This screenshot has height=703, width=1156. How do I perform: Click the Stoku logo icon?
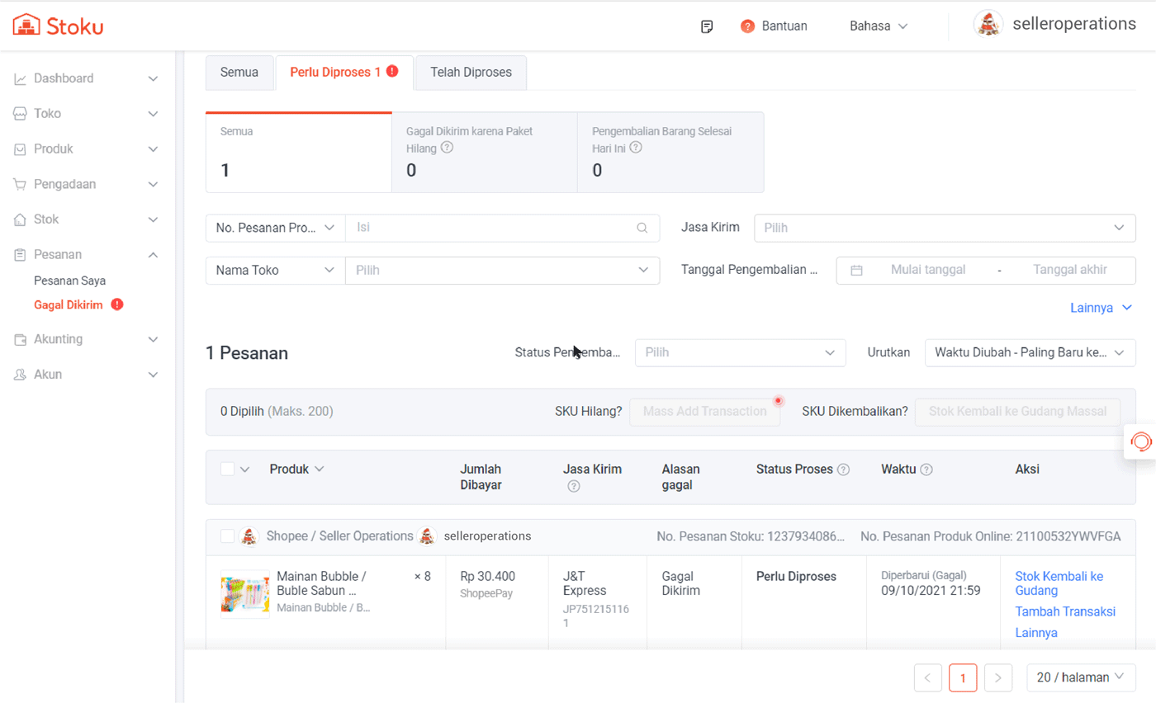pos(26,26)
